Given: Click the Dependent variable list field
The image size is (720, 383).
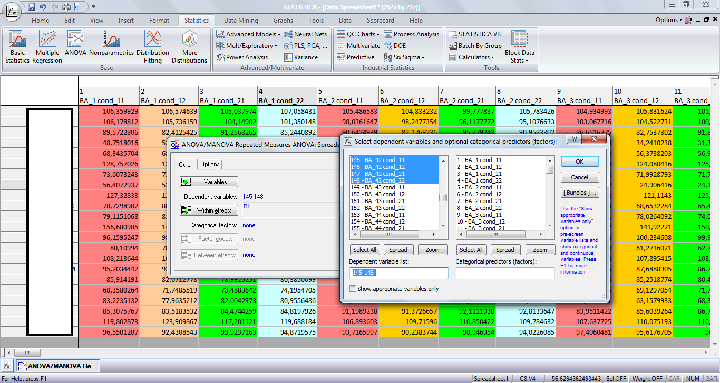Looking at the screenshot, I should 398,273.
